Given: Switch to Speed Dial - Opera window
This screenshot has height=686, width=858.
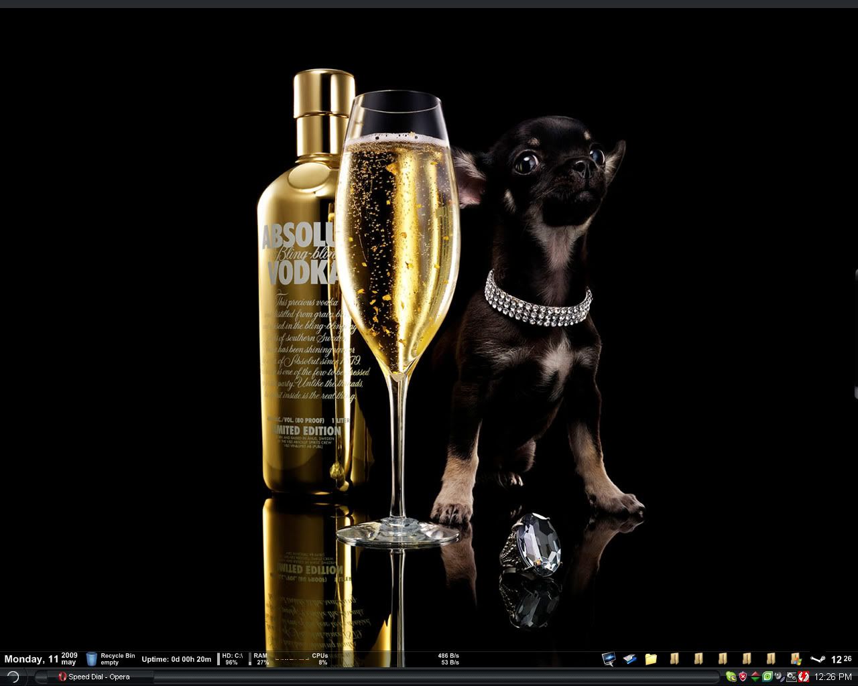Looking at the screenshot, I should [94, 677].
